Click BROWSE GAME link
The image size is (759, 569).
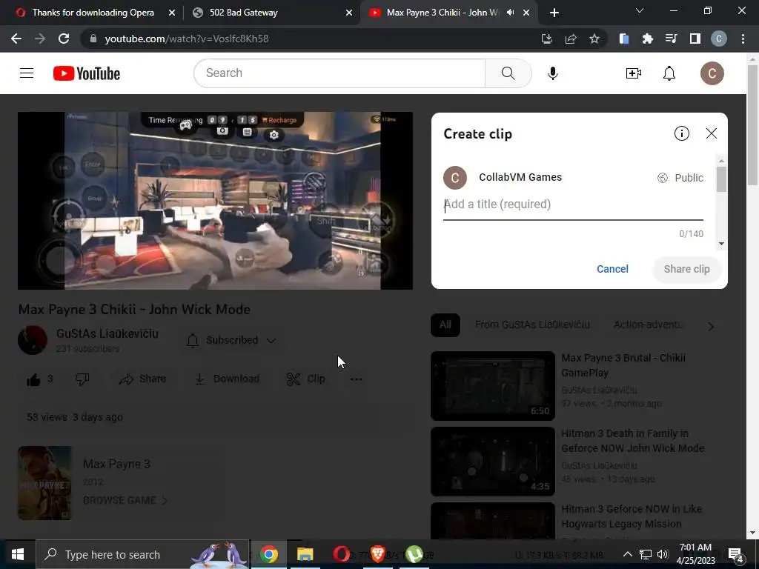(x=125, y=500)
